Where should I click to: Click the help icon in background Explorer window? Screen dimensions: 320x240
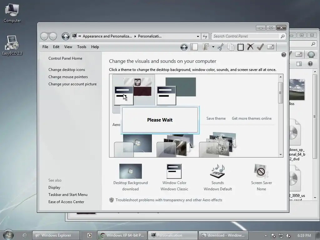pyautogui.click(x=310, y=64)
